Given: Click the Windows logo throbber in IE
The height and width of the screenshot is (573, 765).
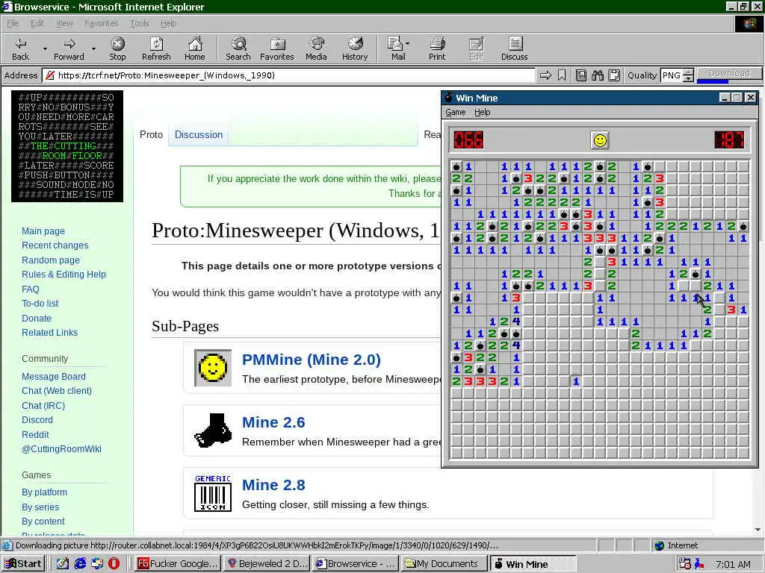Looking at the screenshot, I should (749, 24).
